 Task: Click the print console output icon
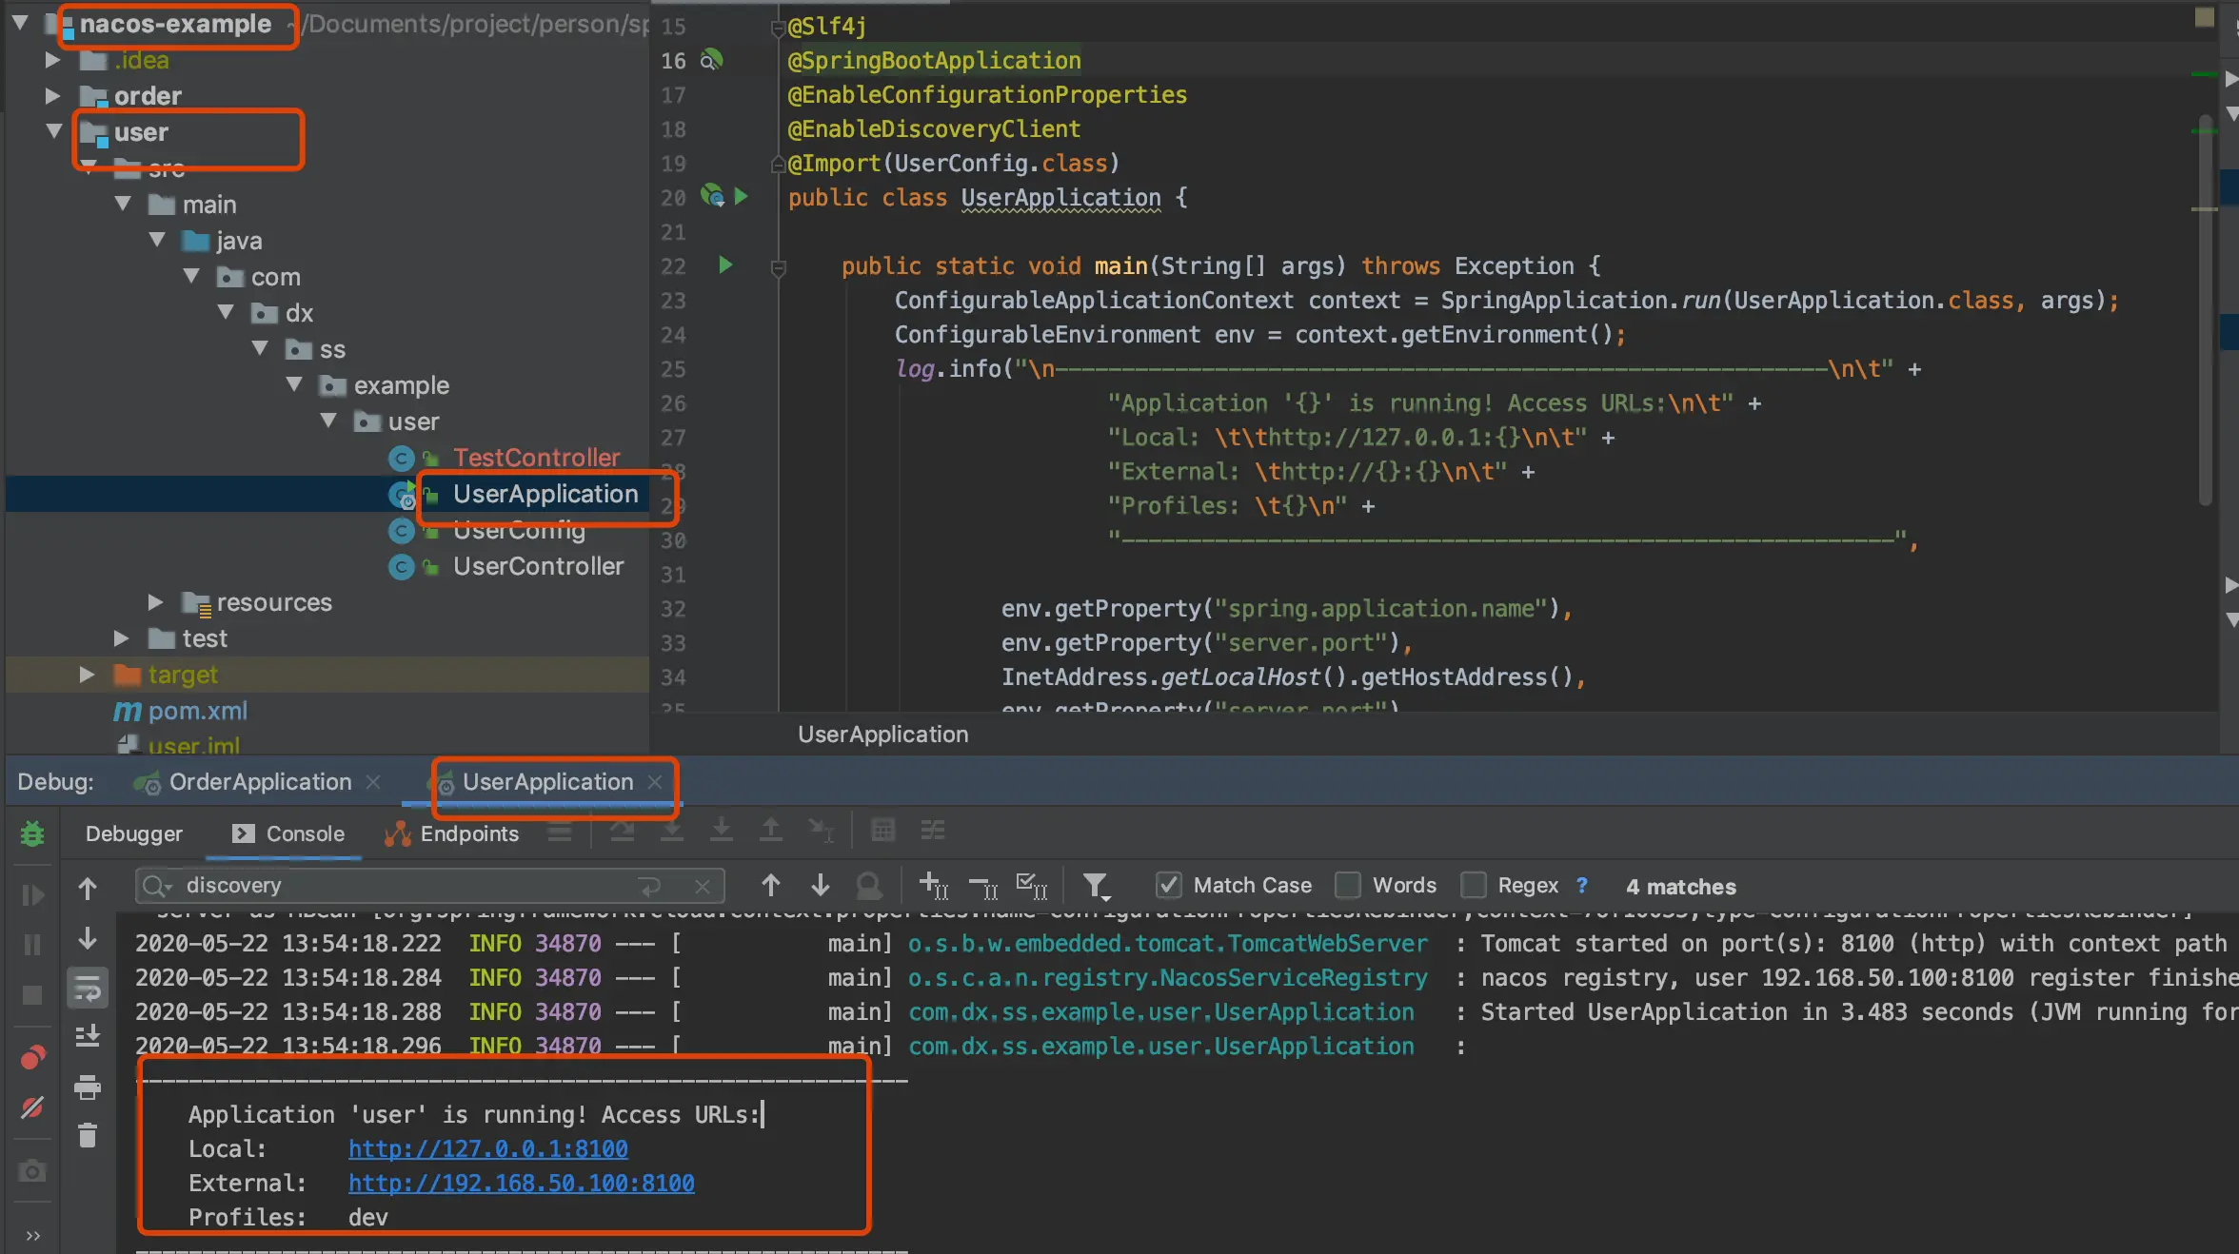click(88, 1086)
